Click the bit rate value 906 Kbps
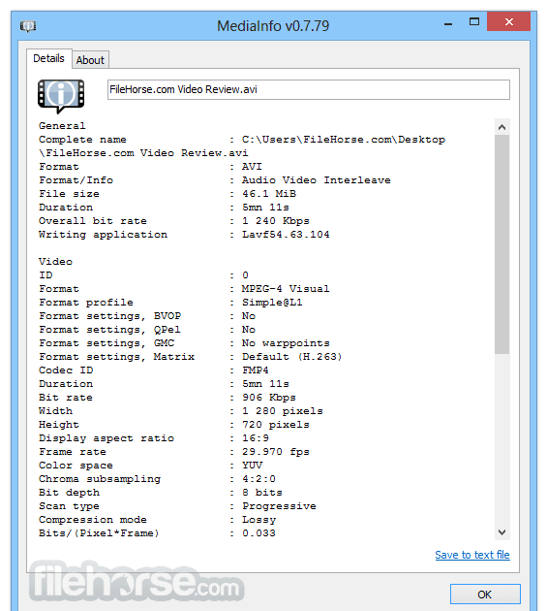This screenshot has width=547, height=611. tap(269, 398)
